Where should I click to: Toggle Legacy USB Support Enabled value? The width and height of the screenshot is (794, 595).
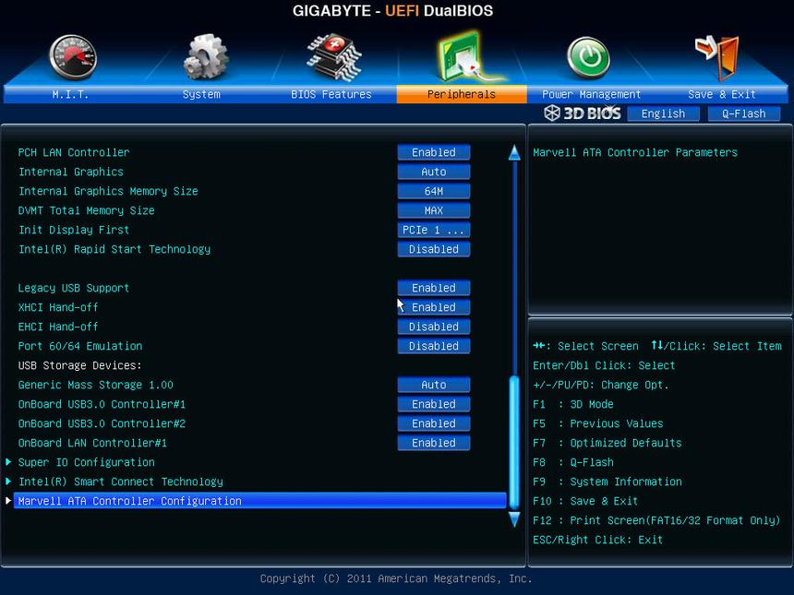(x=434, y=288)
